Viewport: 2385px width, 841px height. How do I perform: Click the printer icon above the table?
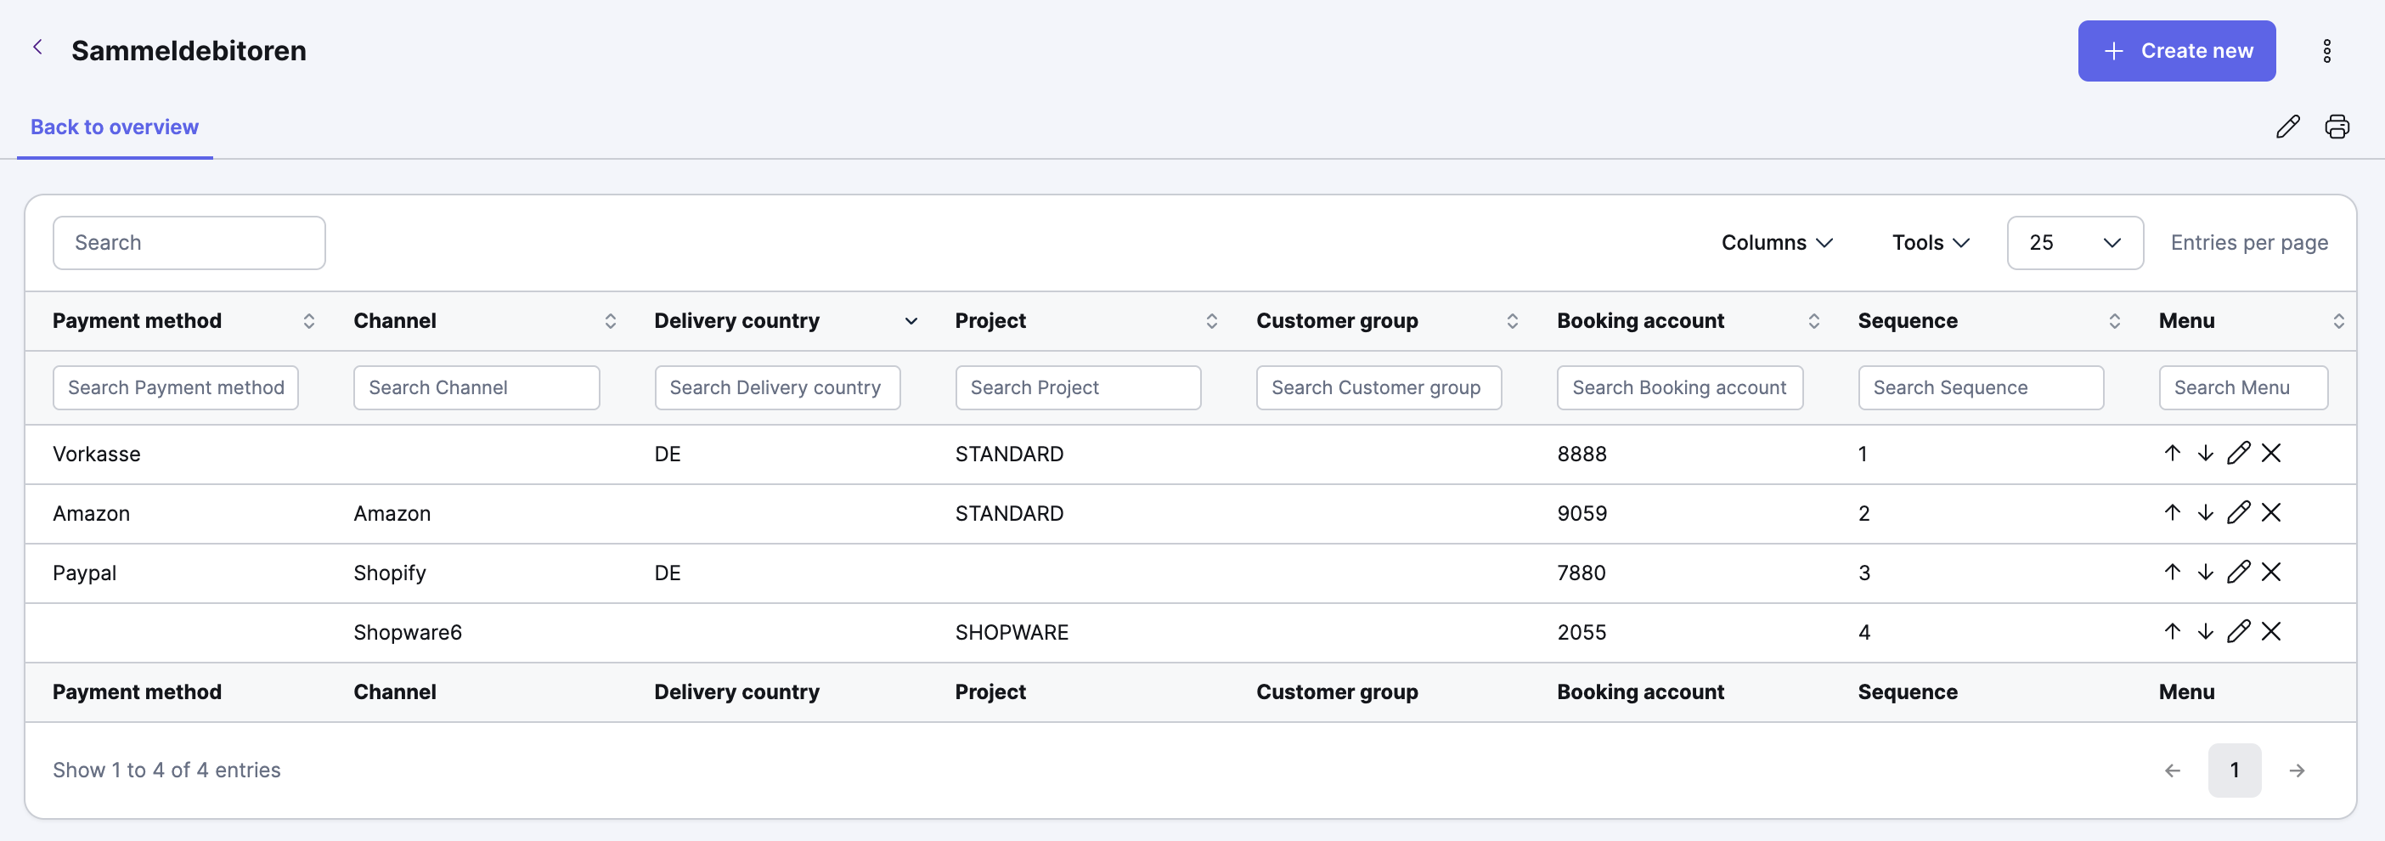2337,127
